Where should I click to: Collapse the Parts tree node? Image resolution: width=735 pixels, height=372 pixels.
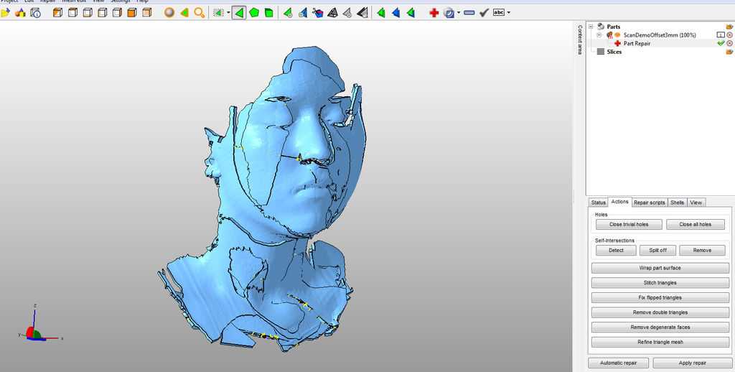pyautogui.click(x=591, y=27)
